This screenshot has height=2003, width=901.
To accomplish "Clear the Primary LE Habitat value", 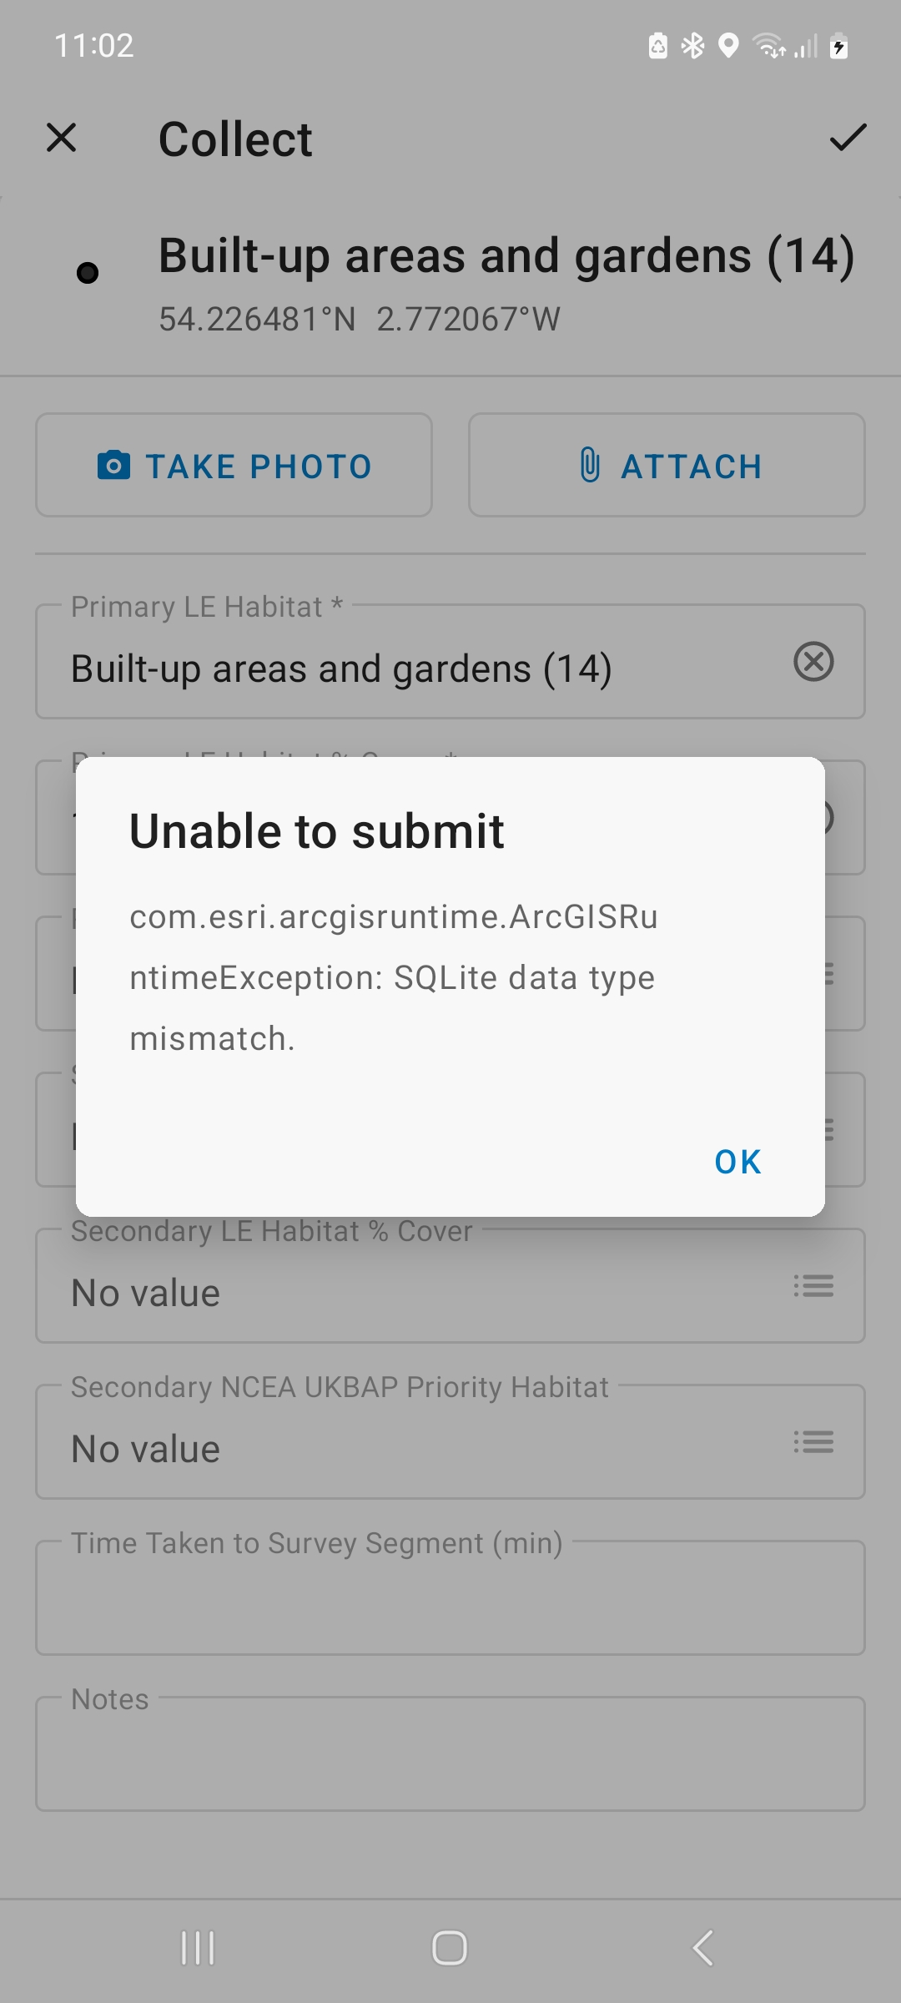I will pos(813,662).
